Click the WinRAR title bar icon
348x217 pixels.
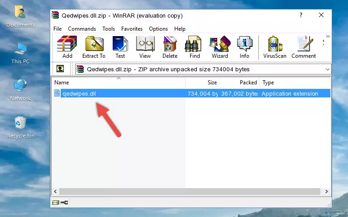pyautogui.click(x=55, y=15)
